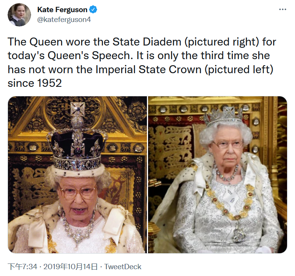Open the tweet's more options menu

click(283, 9)
